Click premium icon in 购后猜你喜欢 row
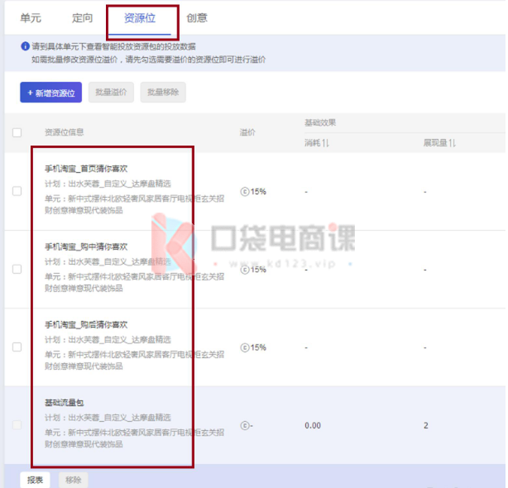Viewport: 508px width, 488px height. [x=245, y=347]
